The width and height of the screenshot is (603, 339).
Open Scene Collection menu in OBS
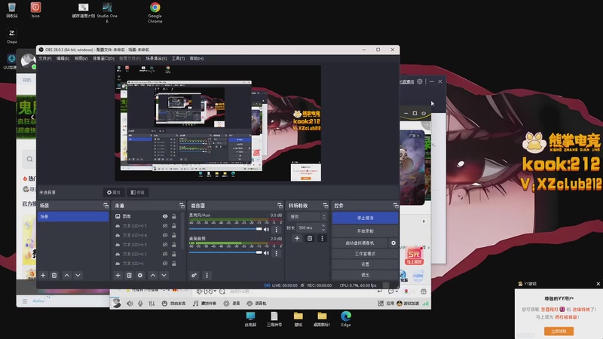(x=156, y=59)
